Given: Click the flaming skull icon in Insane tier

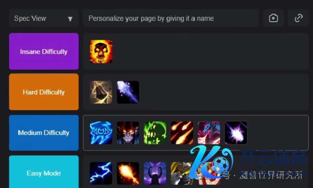Looking at the screenshot, I should pyautogui.click(x=101, y=51).
